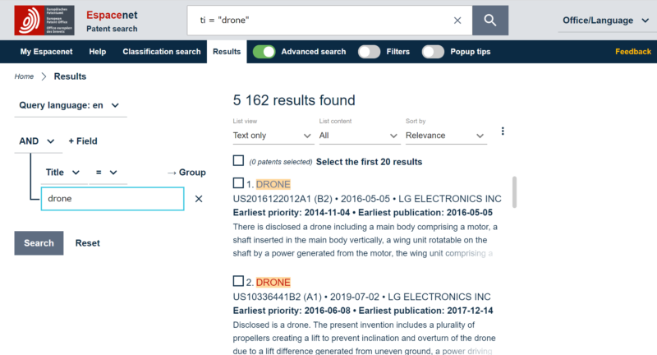Check the select first 20 results box
This screenshot has width=657, height=355.
pos(239,161)
